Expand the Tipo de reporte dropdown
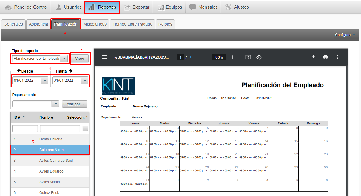 coord(64,59)
